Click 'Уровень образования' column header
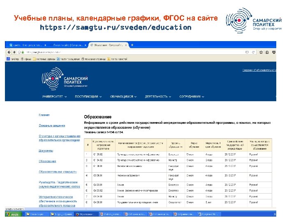This screenshot has height=222, width=296. (x=176, y=145)
